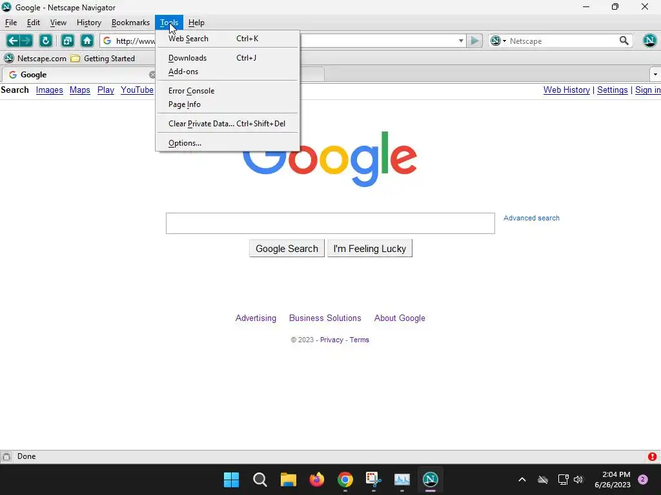Open the Help menu
Viewport: 661px width, 495px height.
(x=196, y=23)
